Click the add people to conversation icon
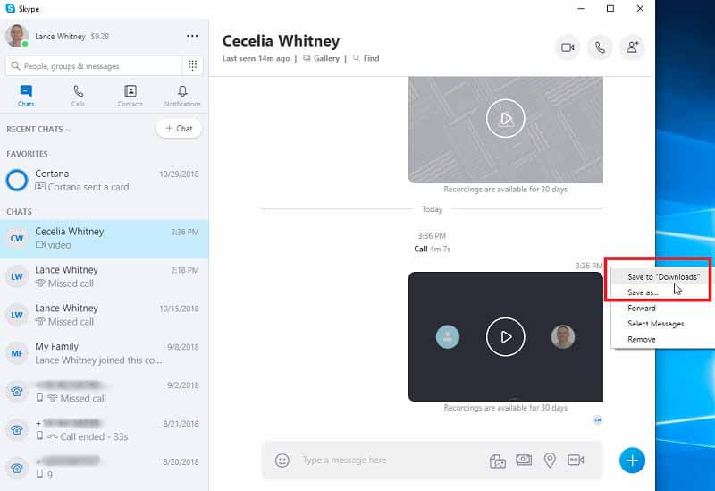This screenshot has width=715, height=491. pyautogui.click(x=632, y=47)
